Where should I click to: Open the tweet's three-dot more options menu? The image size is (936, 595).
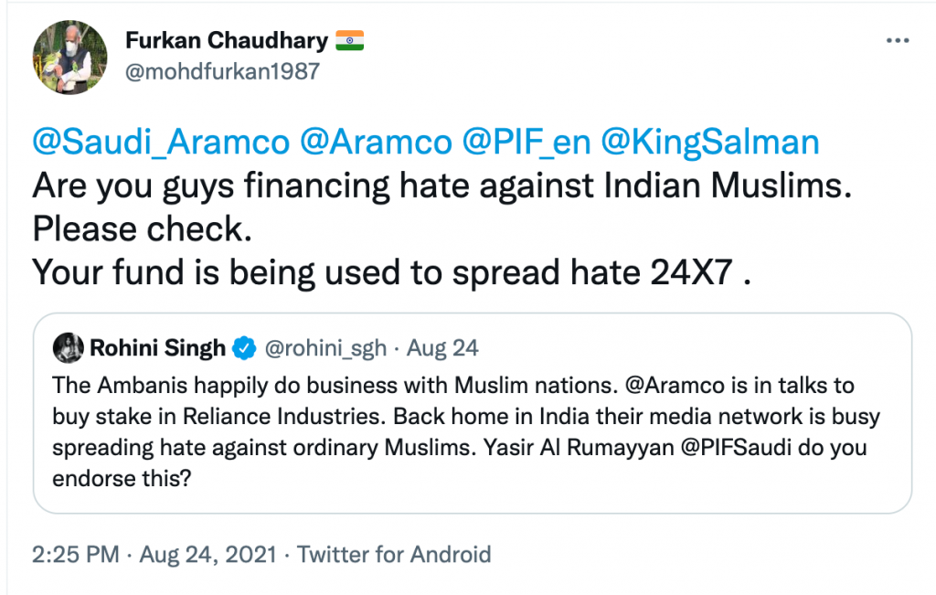pyautogui.click(x=898, y=42)
